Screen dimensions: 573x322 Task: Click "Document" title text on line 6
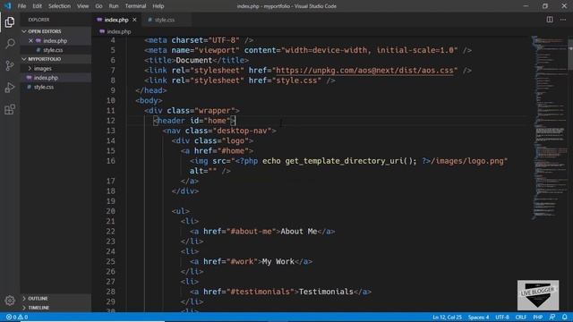pyautogui.click(x=194, y=60)
